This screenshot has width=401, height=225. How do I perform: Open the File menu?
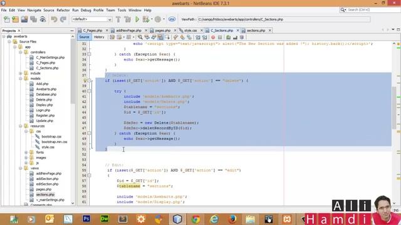click(4, 10)
